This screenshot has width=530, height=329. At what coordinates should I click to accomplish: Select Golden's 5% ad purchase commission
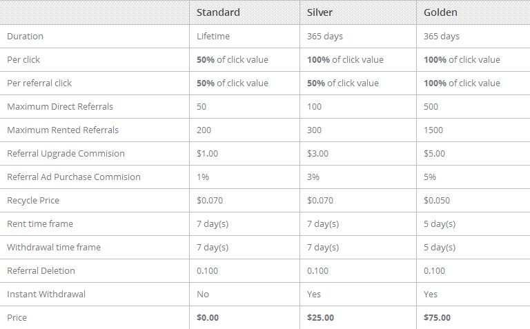(430, 177)
